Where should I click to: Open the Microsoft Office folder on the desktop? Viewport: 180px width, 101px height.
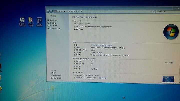point(31,22)
